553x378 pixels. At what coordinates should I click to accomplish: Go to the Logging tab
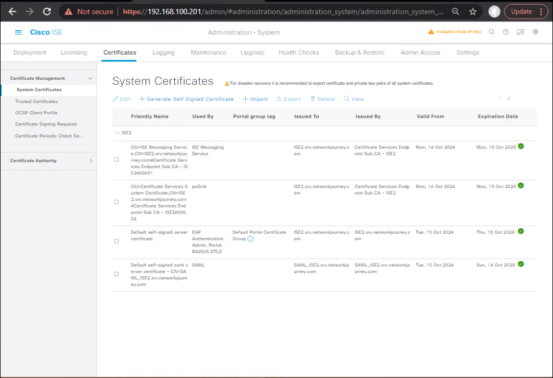(163, 52)
